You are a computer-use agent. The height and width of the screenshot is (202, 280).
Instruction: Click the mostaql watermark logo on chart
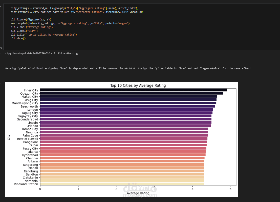click(140, 190)
